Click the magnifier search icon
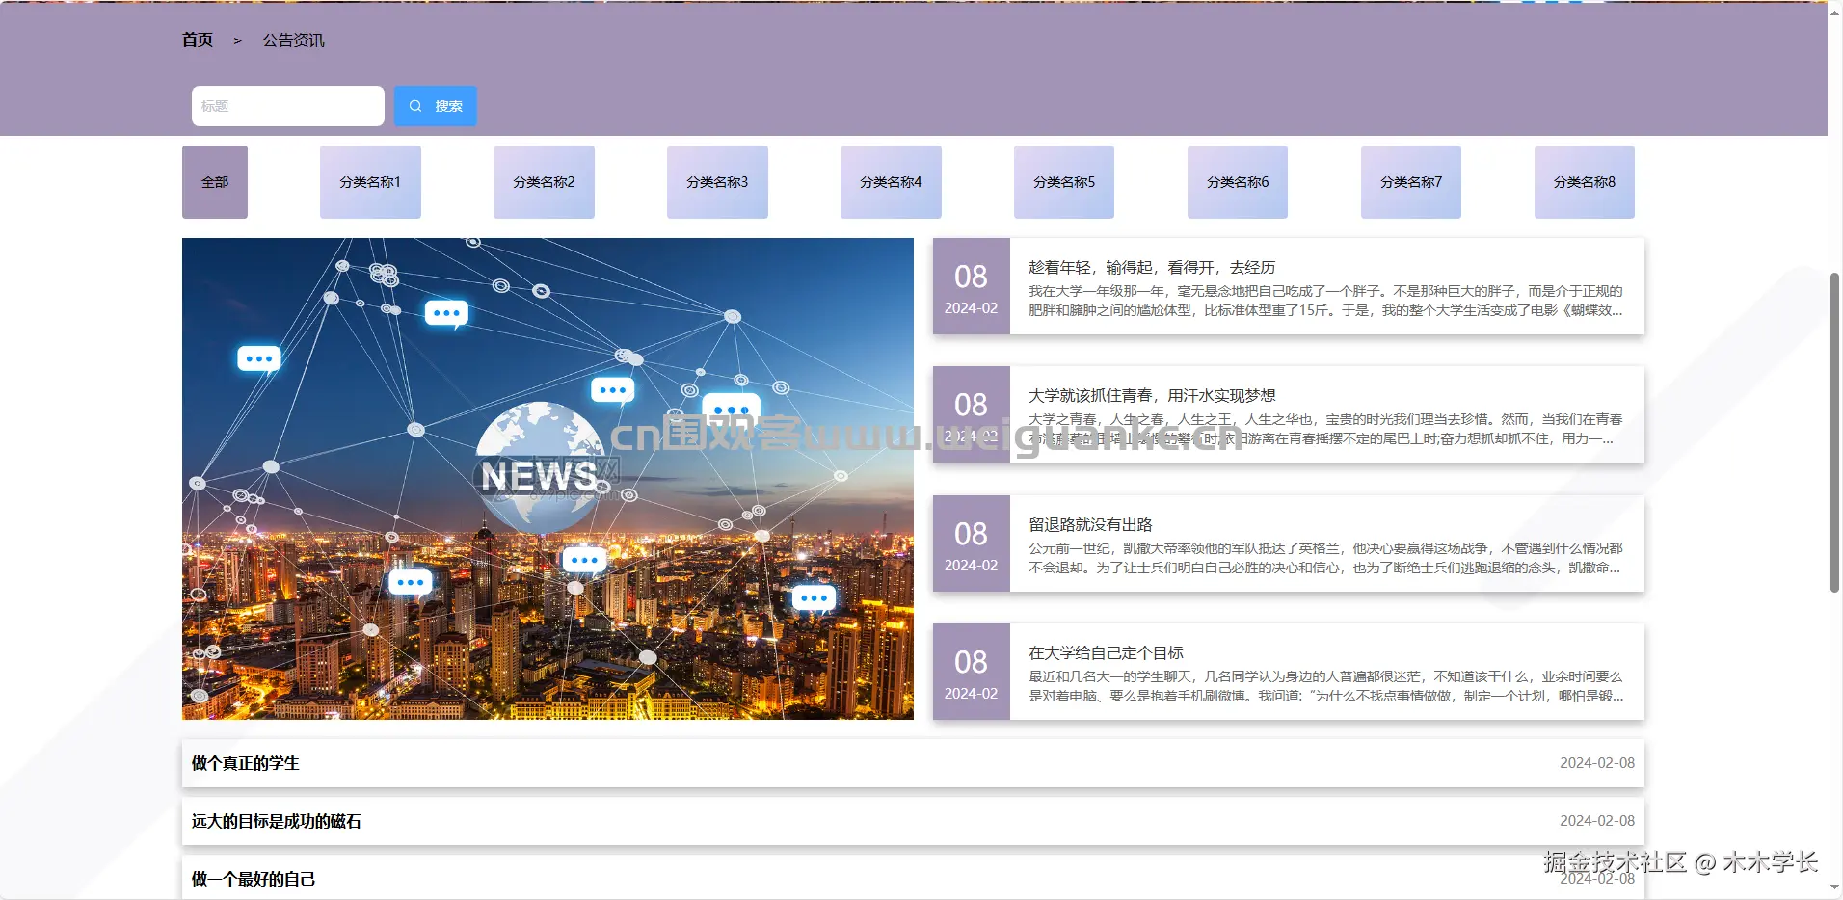 click(415, 105)
